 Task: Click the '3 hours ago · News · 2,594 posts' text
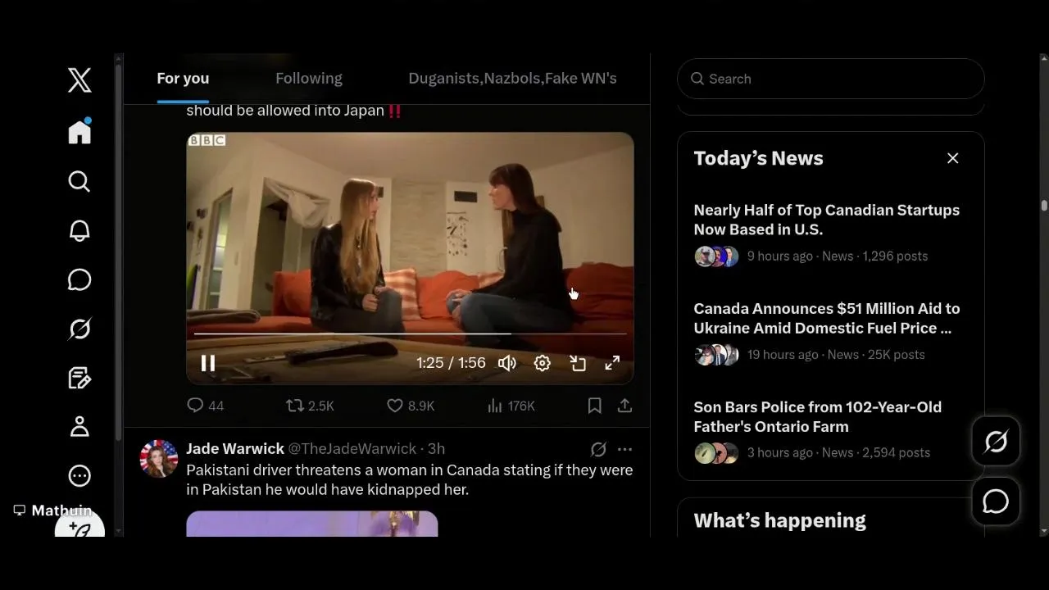pos(838,452)
